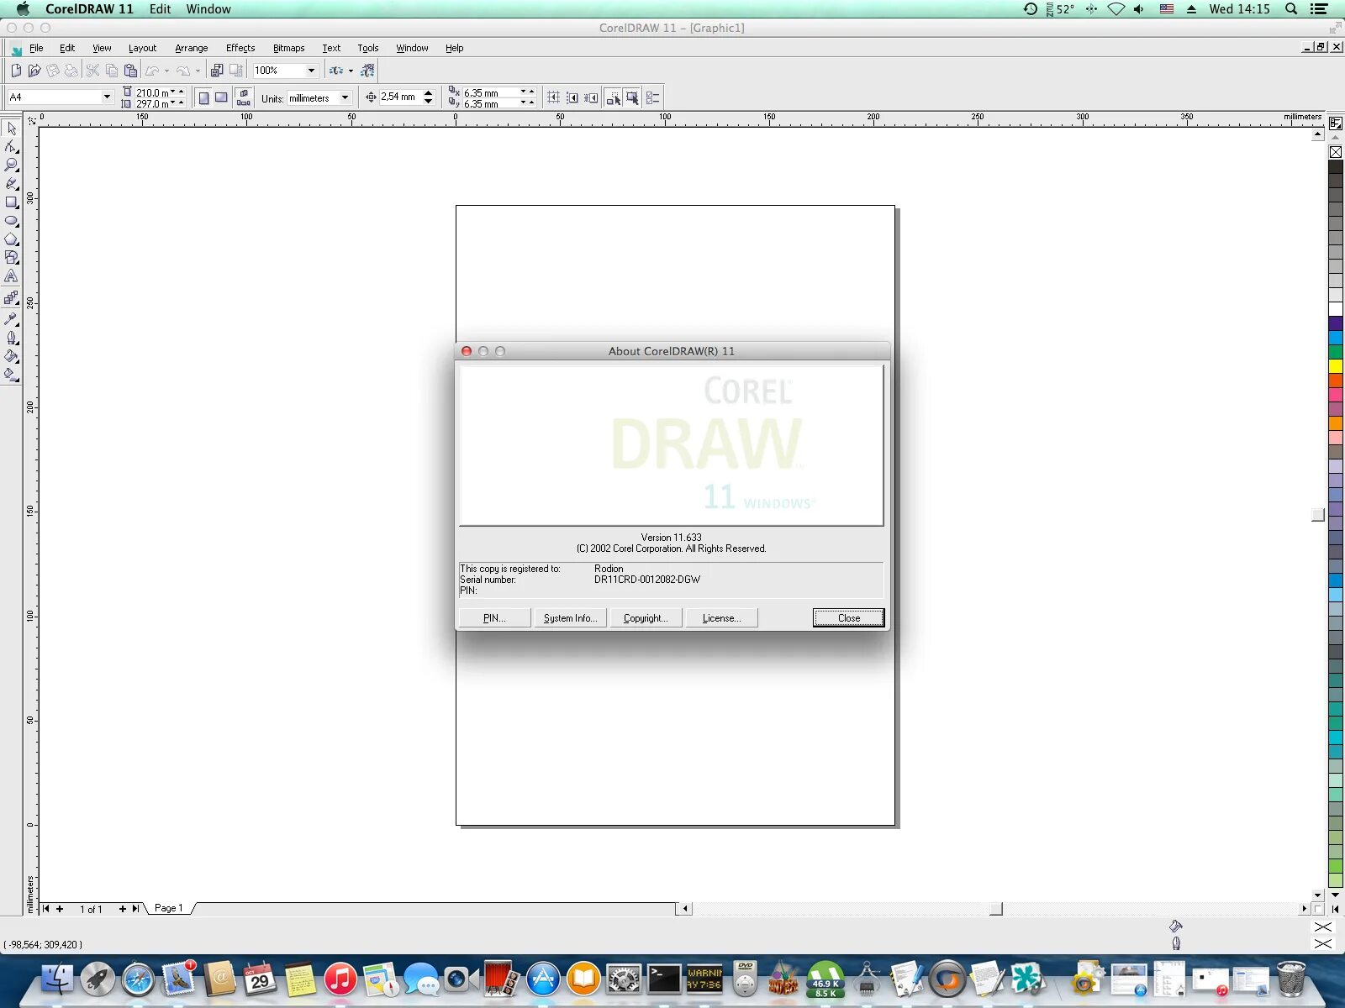
Task: Go to the last page button
Action: pyautogui.click(x=135, y=909)
